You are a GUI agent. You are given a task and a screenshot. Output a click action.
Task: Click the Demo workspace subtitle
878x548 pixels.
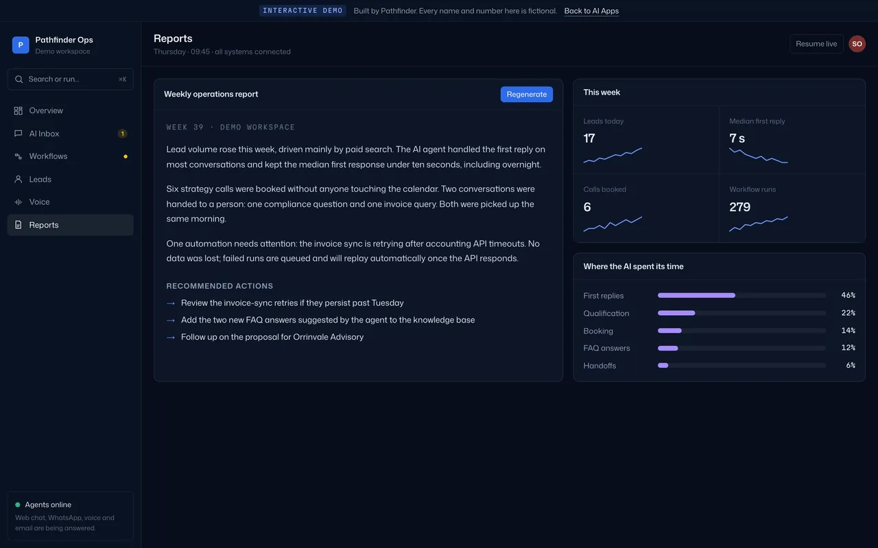pyautogui.click(x=62, y=51)
